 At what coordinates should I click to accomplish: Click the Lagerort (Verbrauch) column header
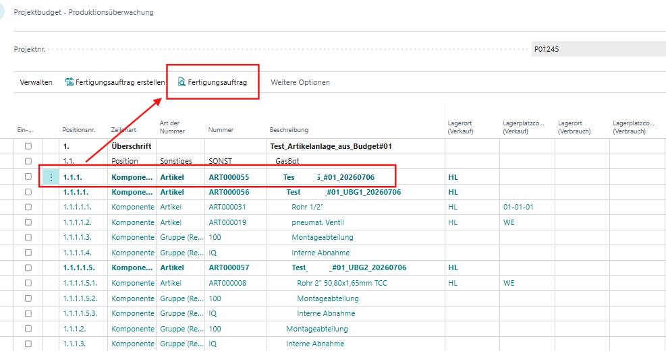tap(574, 127)
